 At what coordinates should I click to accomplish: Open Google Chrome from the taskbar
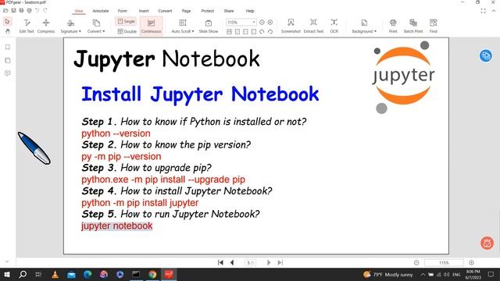pyautogui.click(x=152, y=274)
